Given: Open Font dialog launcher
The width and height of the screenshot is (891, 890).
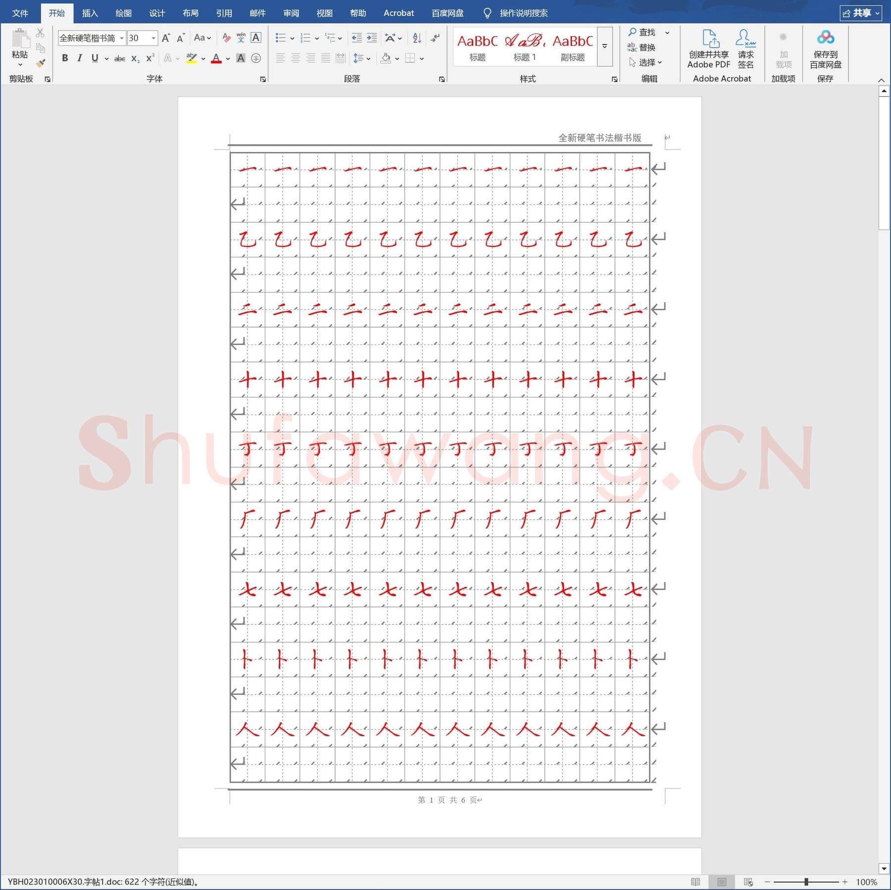Looking at the screenshot, I should click(x=263, y=79).
